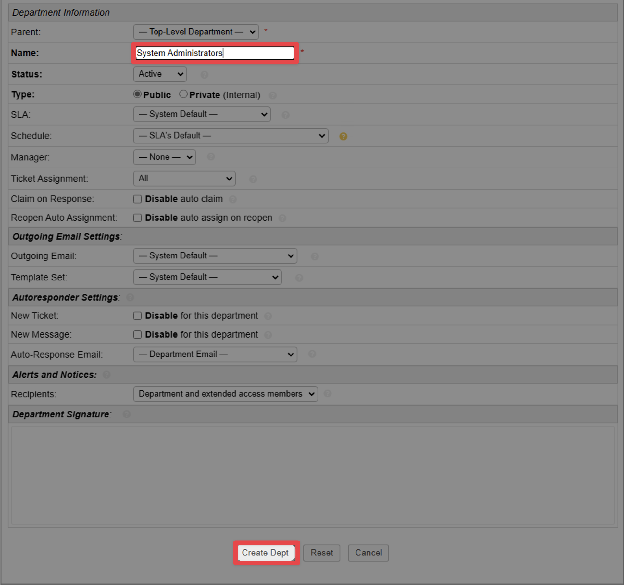The image size is (624, 585).
Task: Open help icon beside SLA selector
Action: point(285,115)
